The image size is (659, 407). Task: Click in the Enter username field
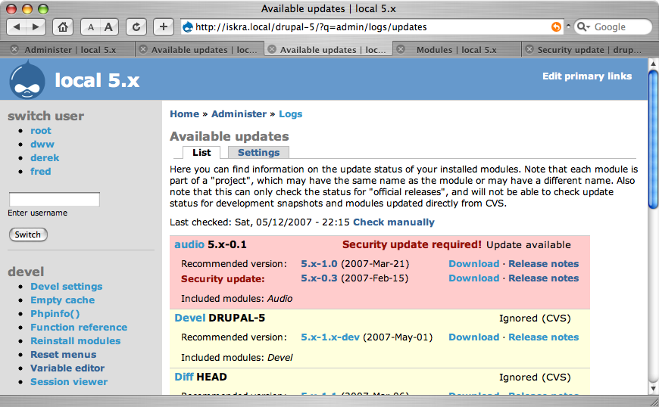[54, 200]
